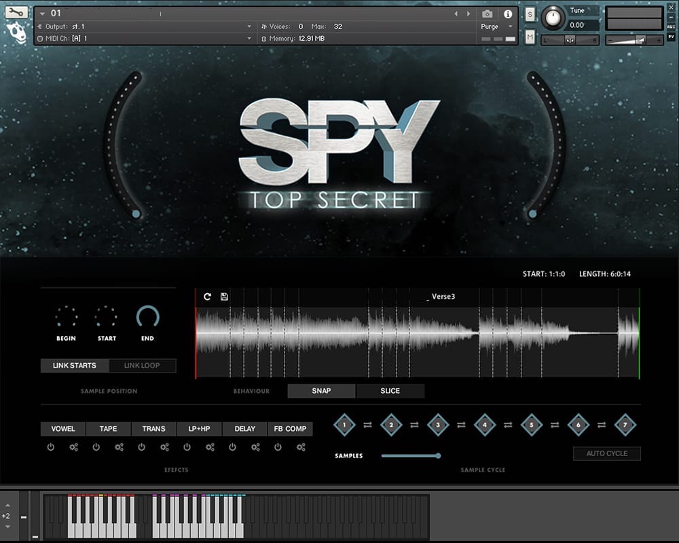Switch behaviour to SLICE
The width and height of the screenshot is (679, 543).
[x=390, y=391]
